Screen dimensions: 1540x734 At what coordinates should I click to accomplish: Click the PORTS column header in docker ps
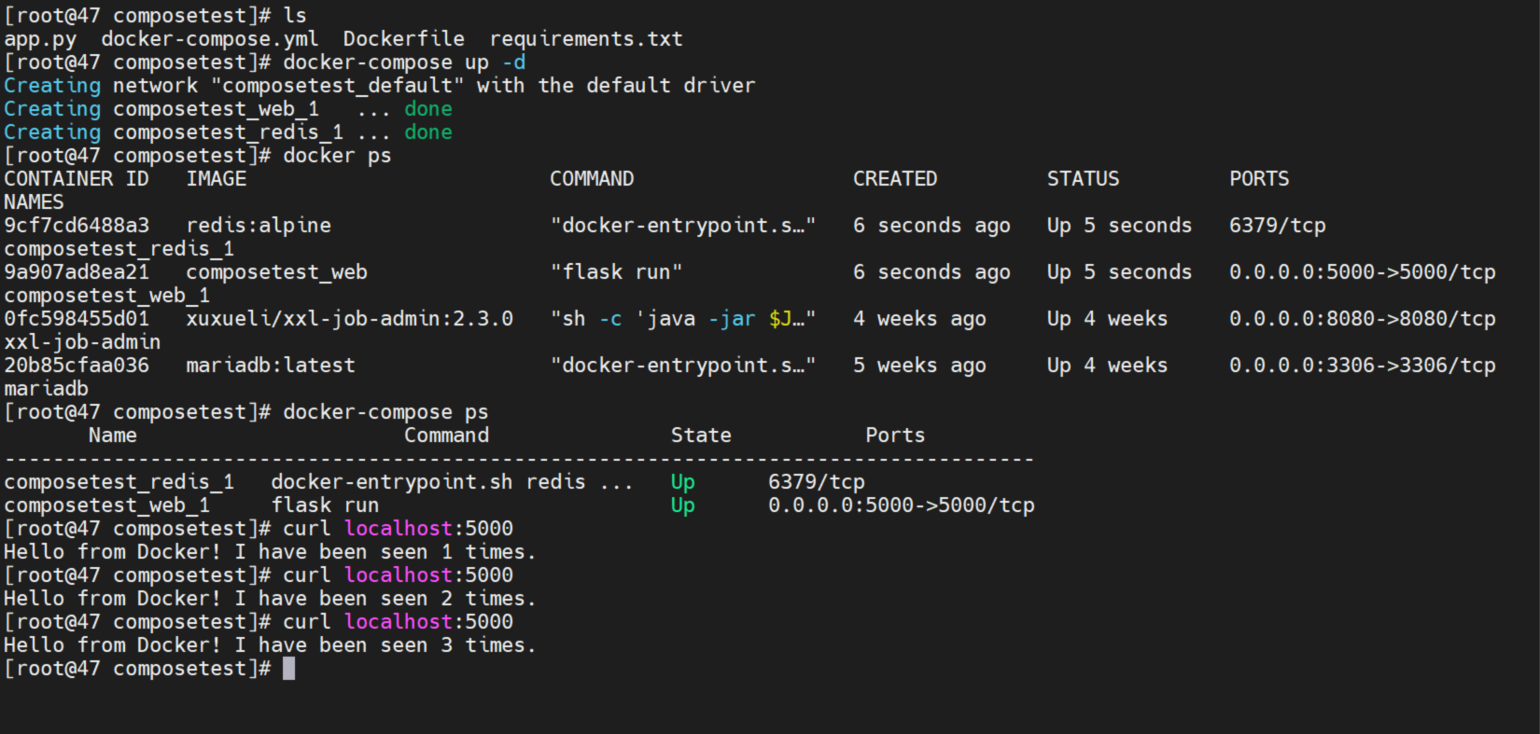1258,179
